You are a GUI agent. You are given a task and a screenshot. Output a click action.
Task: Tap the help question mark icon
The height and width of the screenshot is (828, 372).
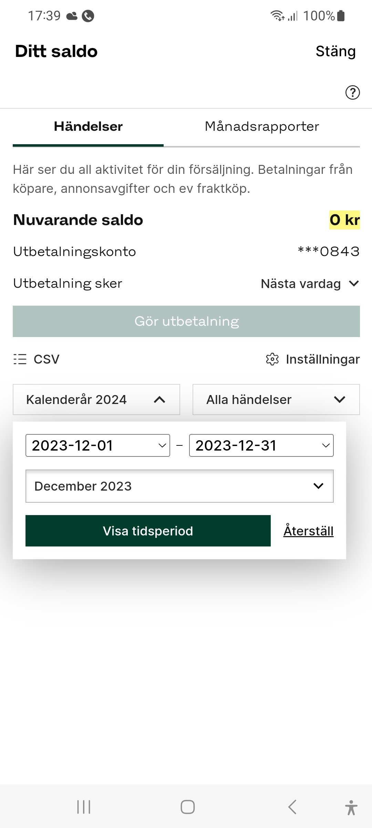point(352,92)
